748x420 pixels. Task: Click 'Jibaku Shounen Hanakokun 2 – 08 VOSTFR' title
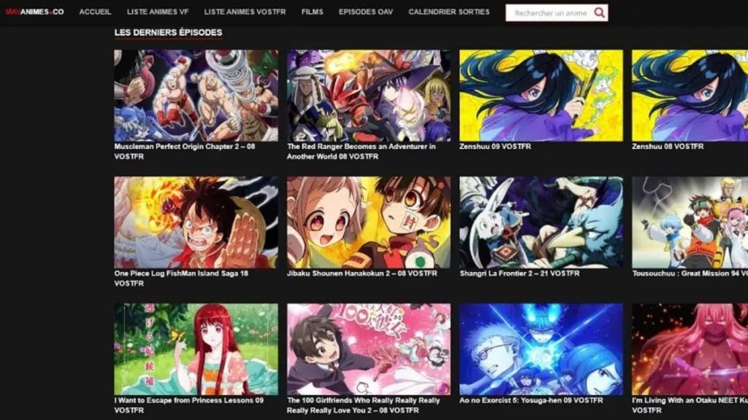pyautogui.click(x=362, y=273)
